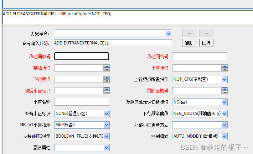Click the back arrow button
Viewport: 253px width, 154px height.
tap(189, 33)
